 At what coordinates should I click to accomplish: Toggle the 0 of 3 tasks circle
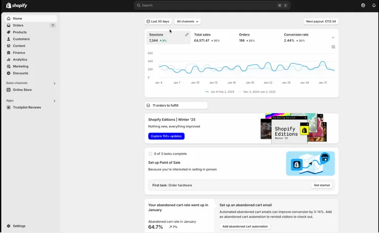point(150,154)
